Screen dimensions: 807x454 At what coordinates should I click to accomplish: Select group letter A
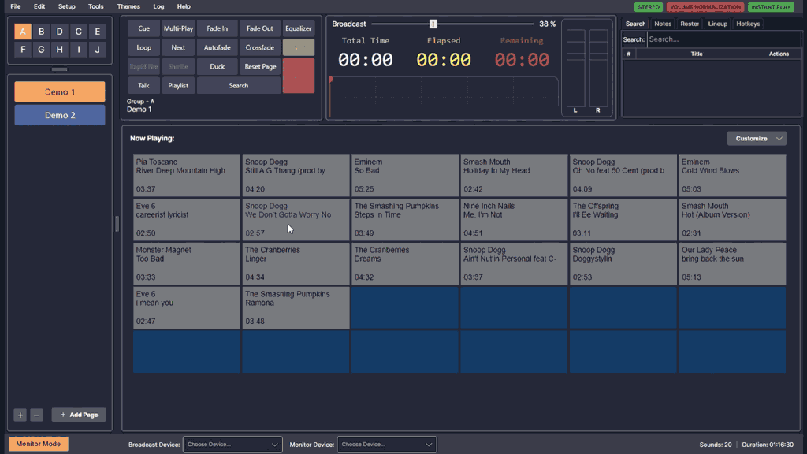pyautogui.click(x=23, y=32)
